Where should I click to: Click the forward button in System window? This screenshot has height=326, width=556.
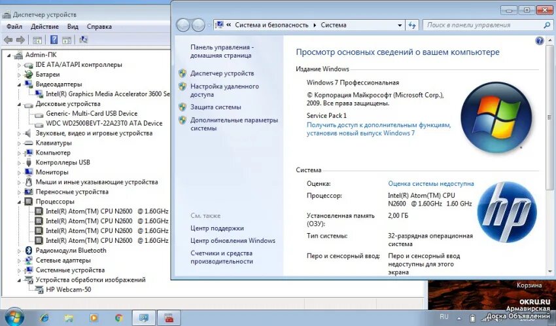(x=198, y=25)
